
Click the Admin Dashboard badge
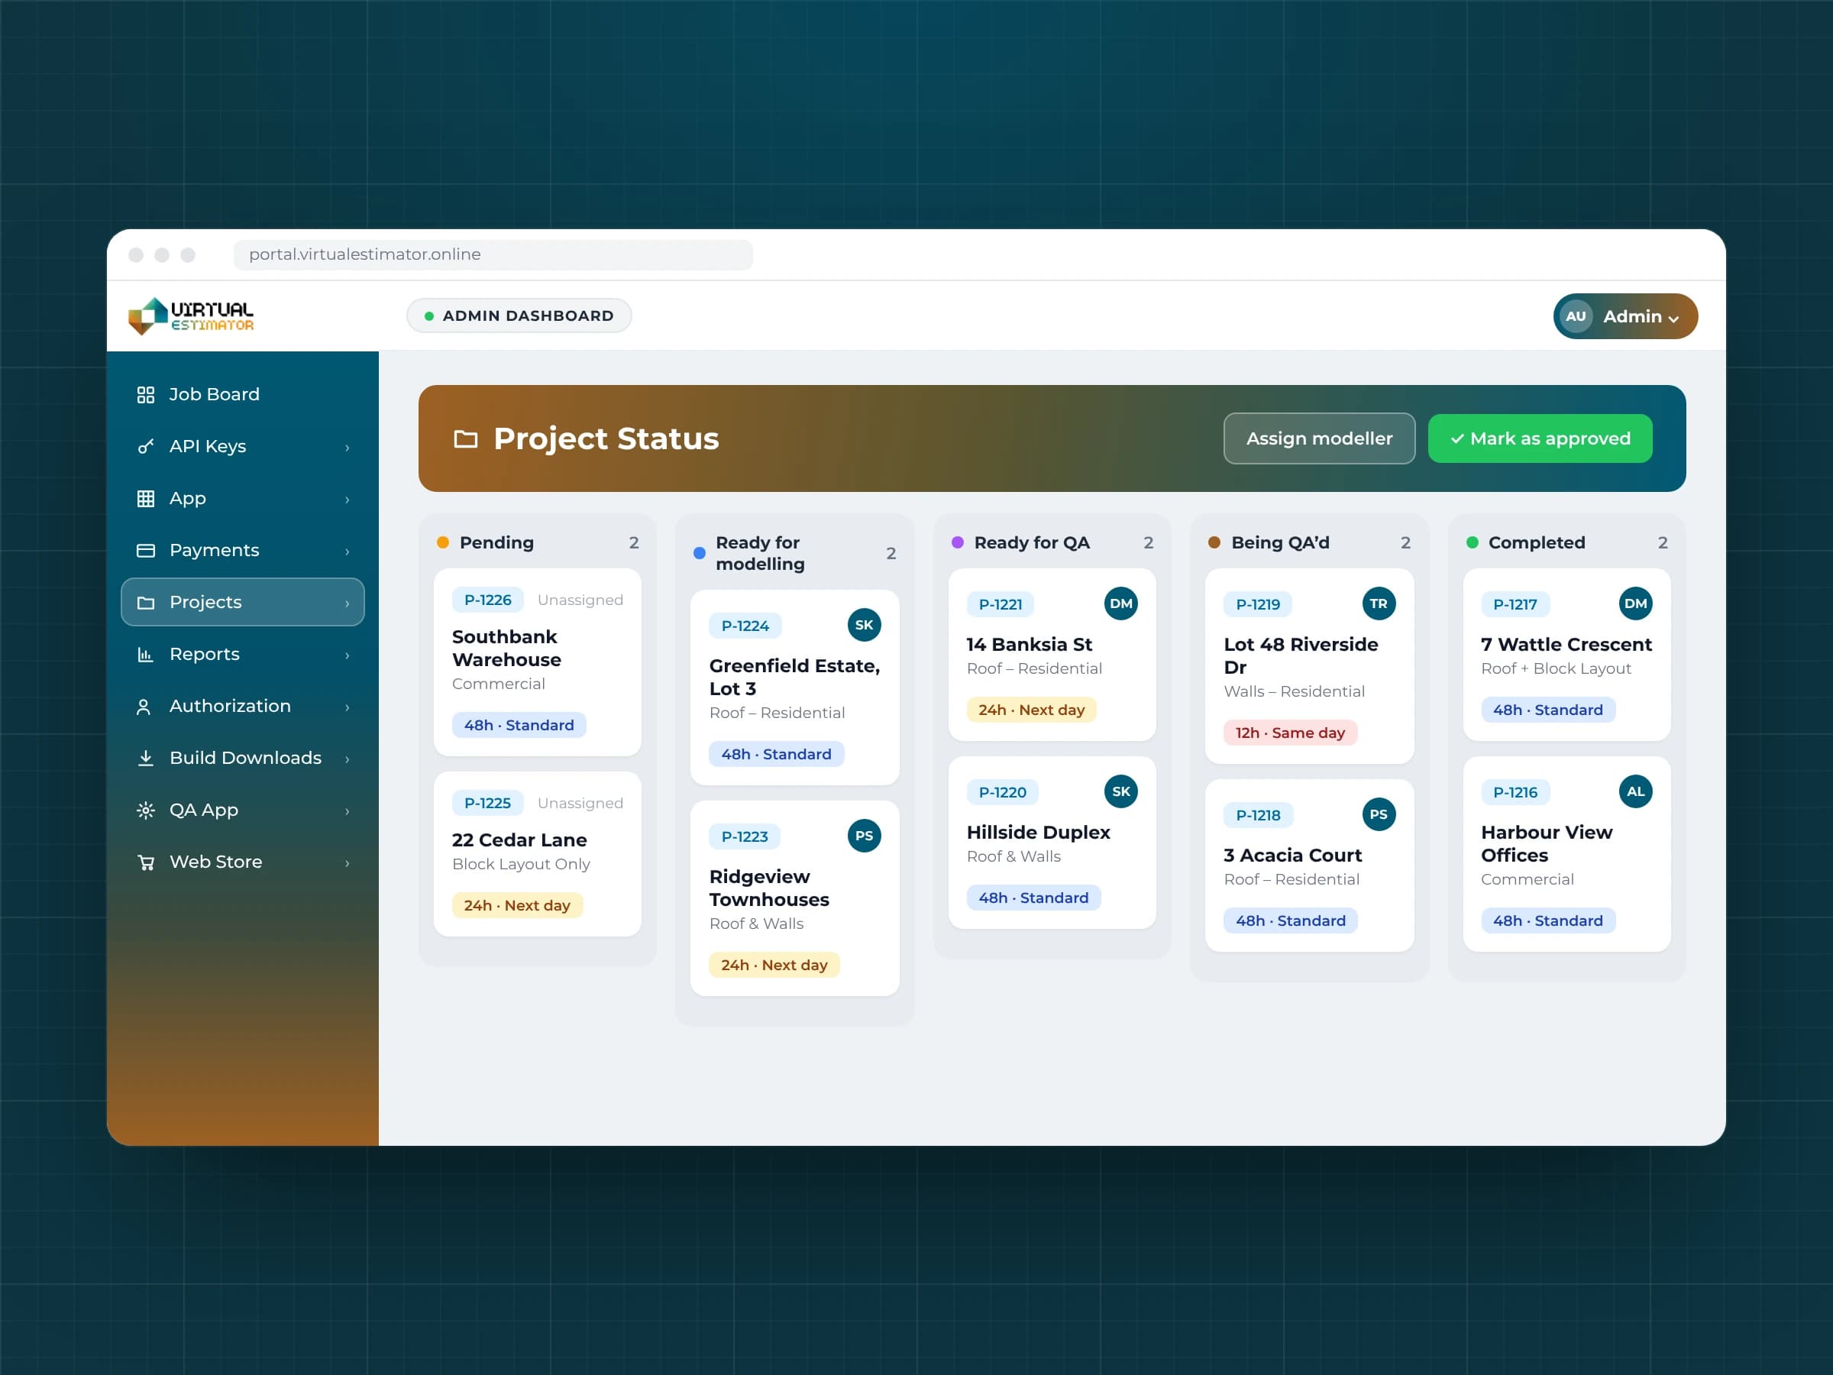[519, 315]
